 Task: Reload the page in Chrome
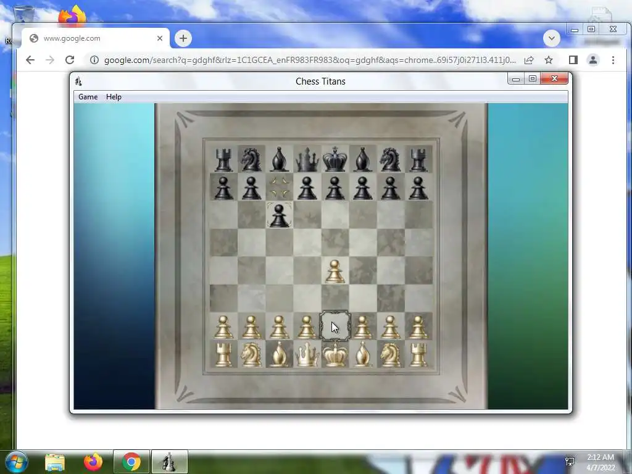click(x=70, y=60)
